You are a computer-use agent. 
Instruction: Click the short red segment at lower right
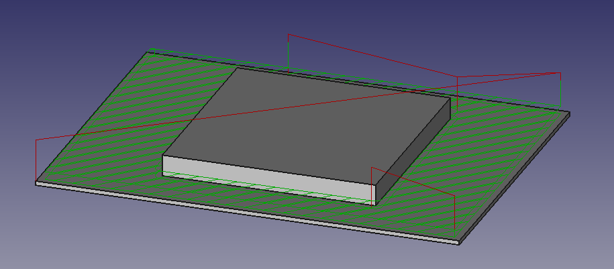point(413,181)
